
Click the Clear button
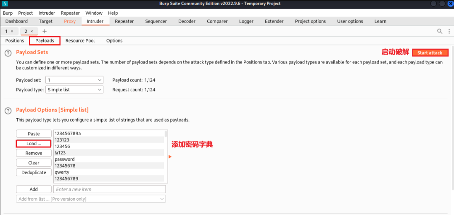point(34,163)
